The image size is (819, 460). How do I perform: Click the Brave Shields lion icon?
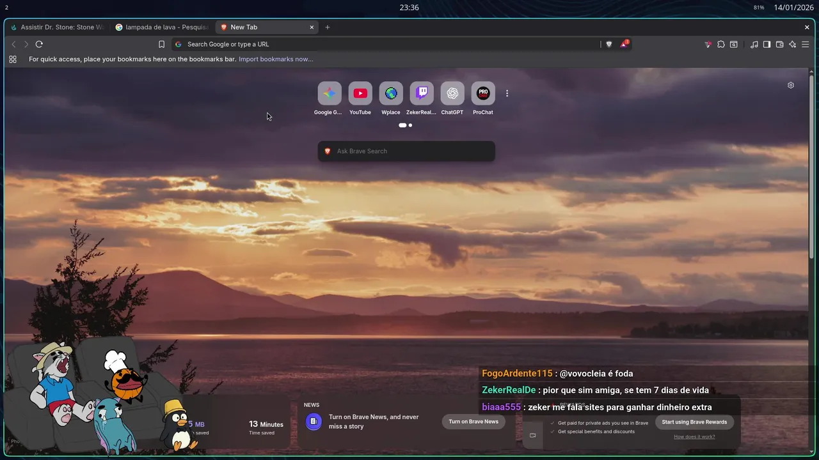(609, 44)
